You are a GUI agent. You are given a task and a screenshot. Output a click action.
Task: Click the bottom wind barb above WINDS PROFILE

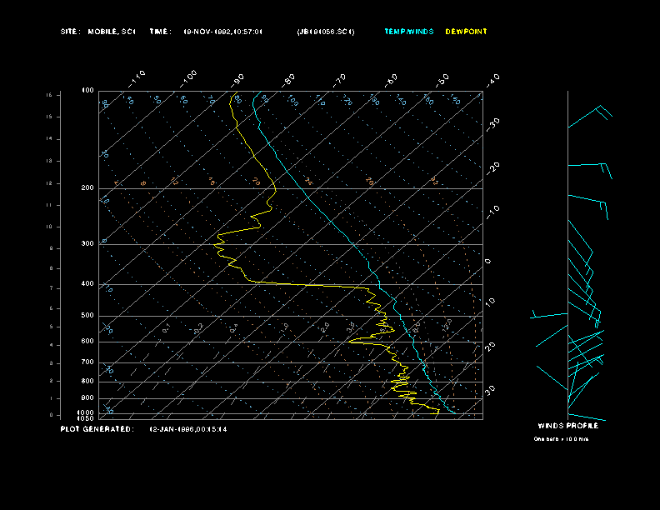coord(586,417)
